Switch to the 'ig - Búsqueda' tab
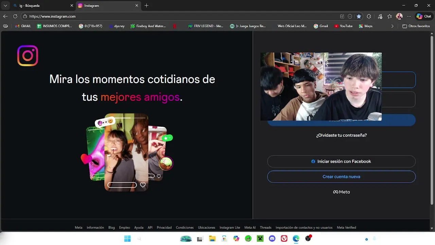435x245 pixels. (42, 5)
